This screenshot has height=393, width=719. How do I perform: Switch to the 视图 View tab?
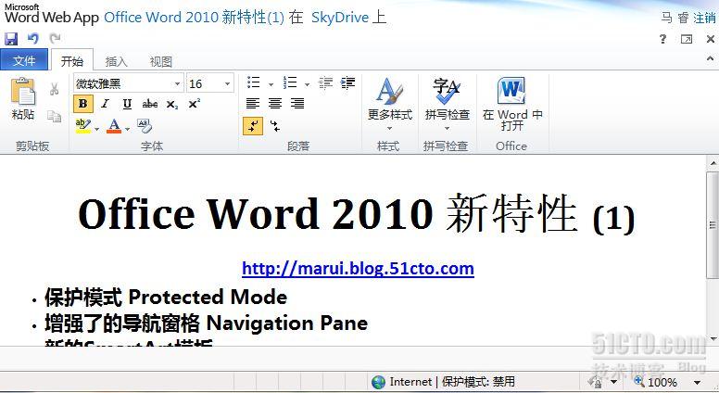pyautogui.click(x=161, y=61)
